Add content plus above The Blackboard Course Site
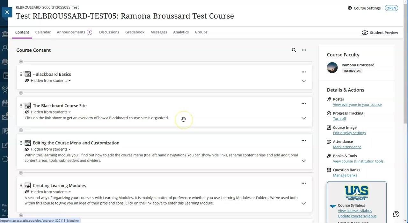Screen dimensions: 408x223 [21, 93]
